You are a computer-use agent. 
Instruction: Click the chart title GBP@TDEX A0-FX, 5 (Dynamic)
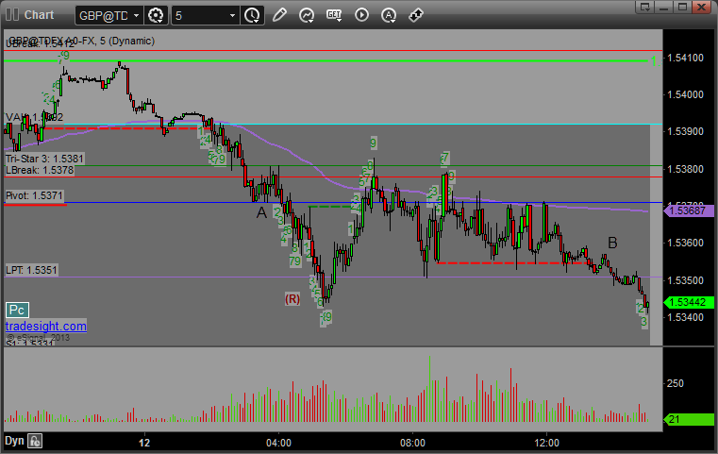click(82, 41)
